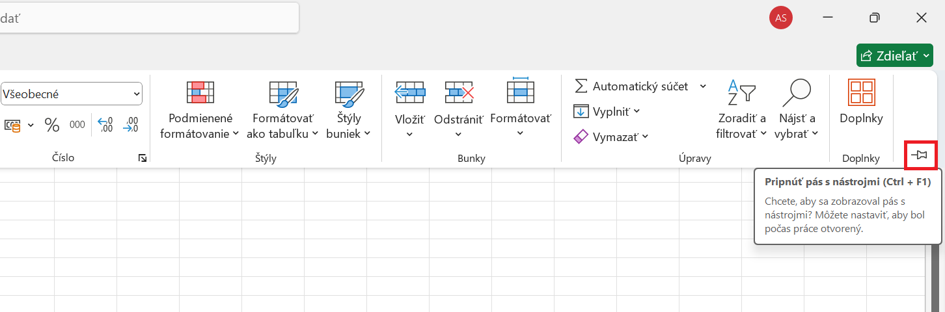The width and height of the screenshot is (945, 312).
Task: Click the Vložiť cells icon
Action: click(x=410, y=92)
